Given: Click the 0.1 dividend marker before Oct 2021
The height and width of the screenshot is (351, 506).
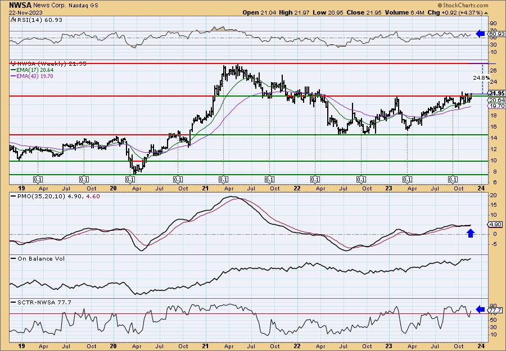Looking at the screenshot, I should click(x=269, y=180).
